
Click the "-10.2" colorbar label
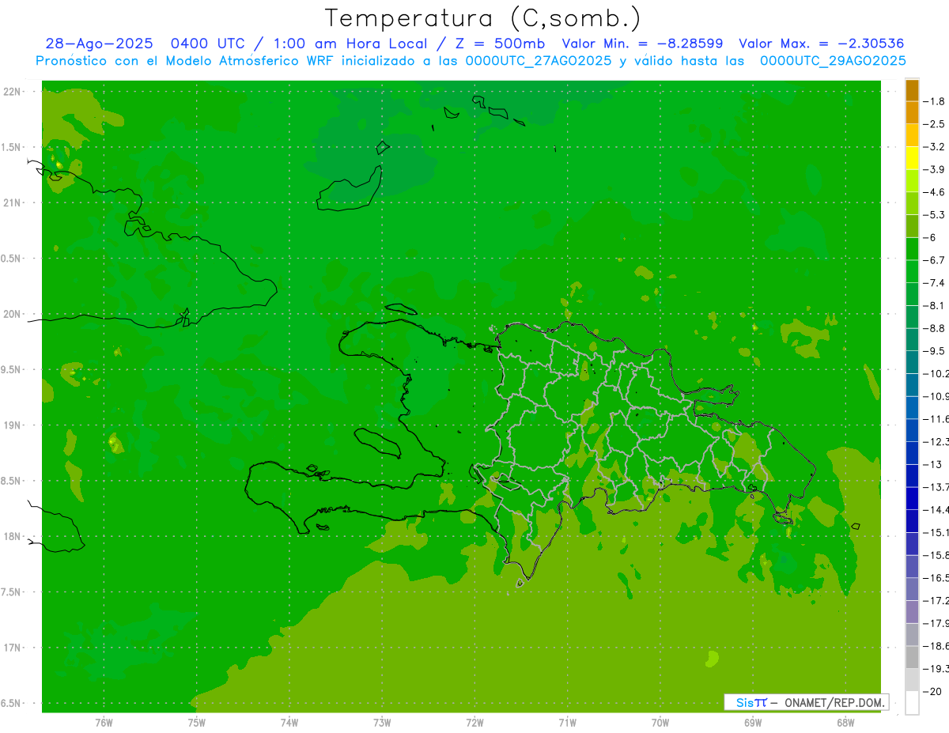click(x=936, y=373)
